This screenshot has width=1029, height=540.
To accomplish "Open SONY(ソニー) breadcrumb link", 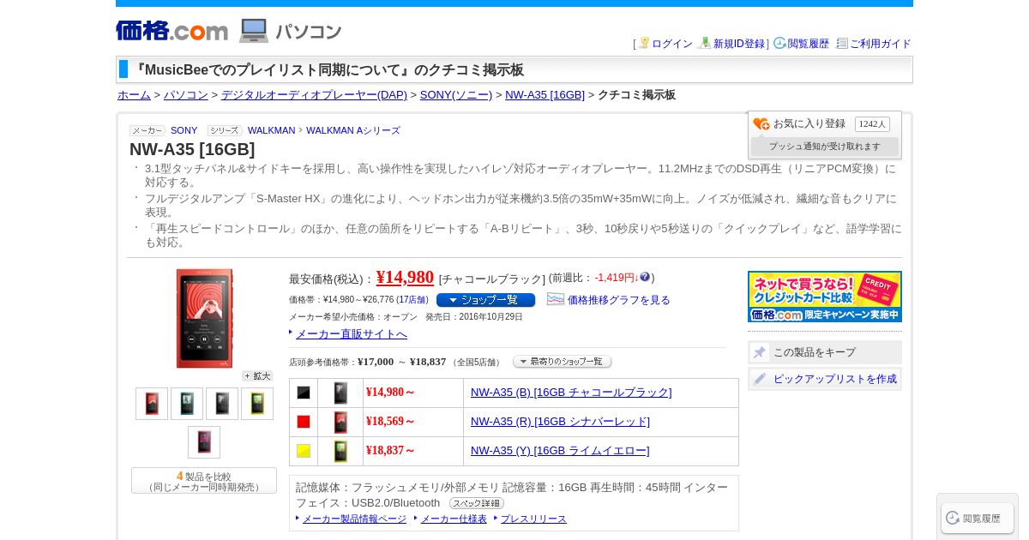I will [x=456, y=95].
